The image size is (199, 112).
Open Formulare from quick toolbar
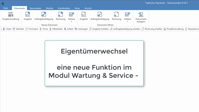pos(32,29)
